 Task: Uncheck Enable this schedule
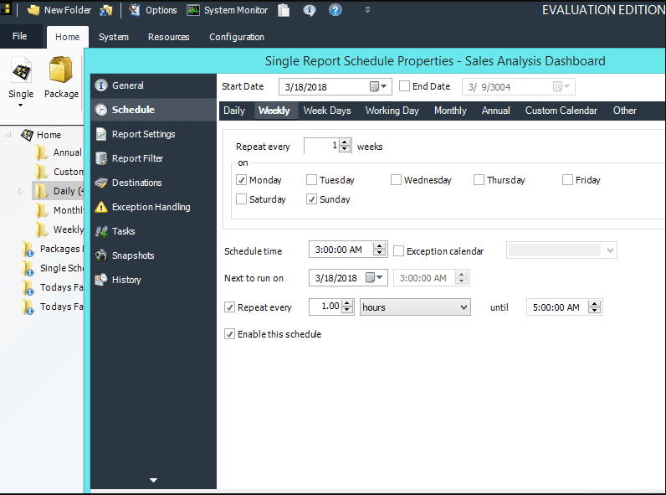(230, 334)
